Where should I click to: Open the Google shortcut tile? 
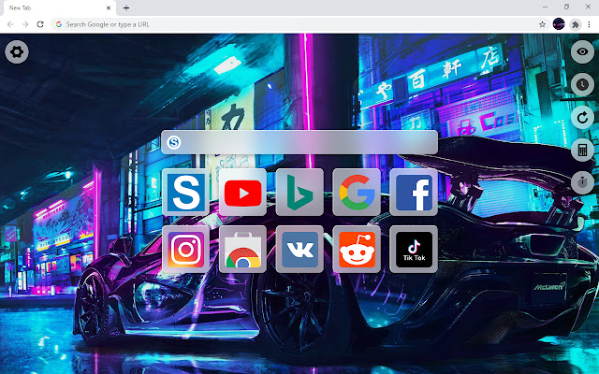click(357, 193)
